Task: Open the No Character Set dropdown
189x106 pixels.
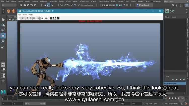Action: 171,103
